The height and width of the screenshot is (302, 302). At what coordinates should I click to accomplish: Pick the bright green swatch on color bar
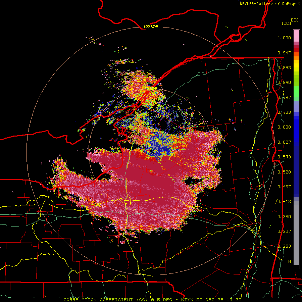click(296, 92)
